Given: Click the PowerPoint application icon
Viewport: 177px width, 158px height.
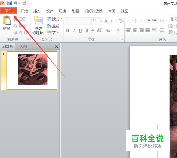Looking at the screenshot, I should coord(3,3).
